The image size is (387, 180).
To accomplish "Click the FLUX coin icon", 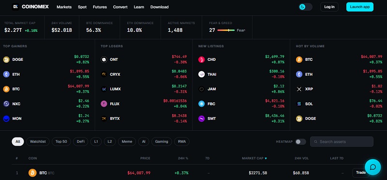I will tap(104, 104).
